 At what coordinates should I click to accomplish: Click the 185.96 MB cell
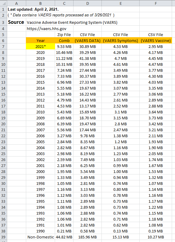pyautogui.click(x=87, y=237)
